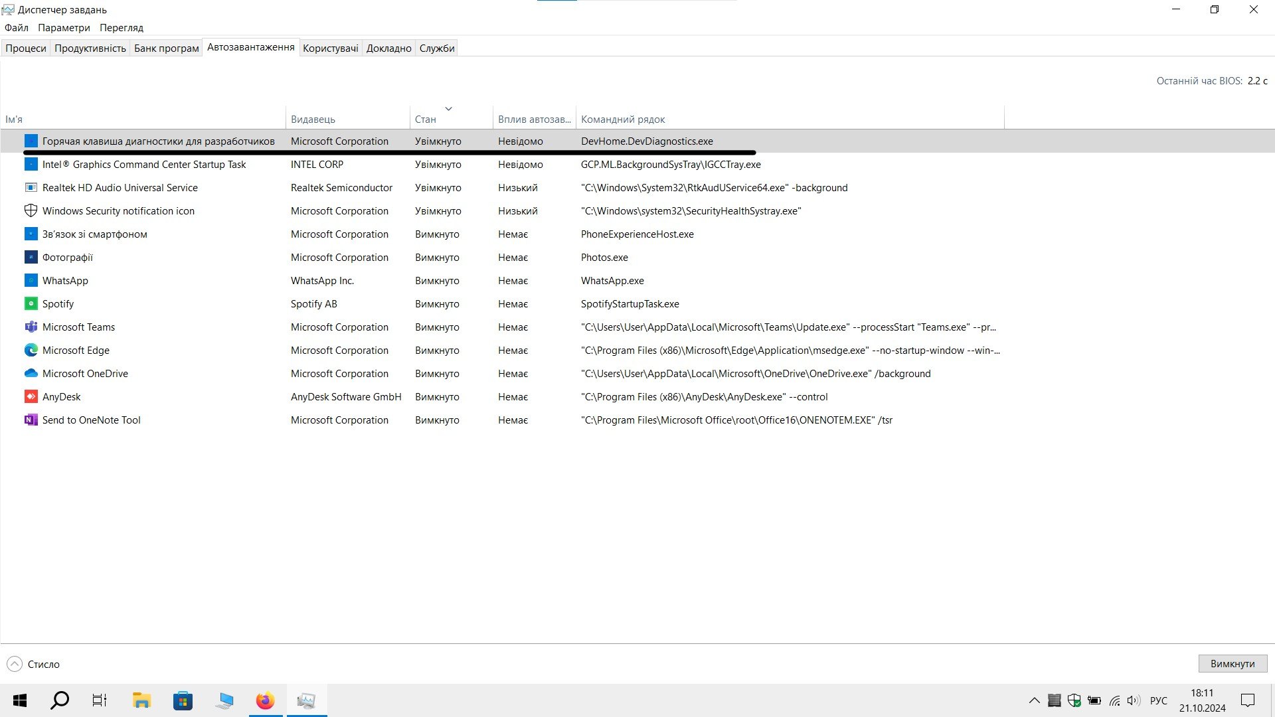Click the volume speaker tray icon

[x=1134, y=700]
